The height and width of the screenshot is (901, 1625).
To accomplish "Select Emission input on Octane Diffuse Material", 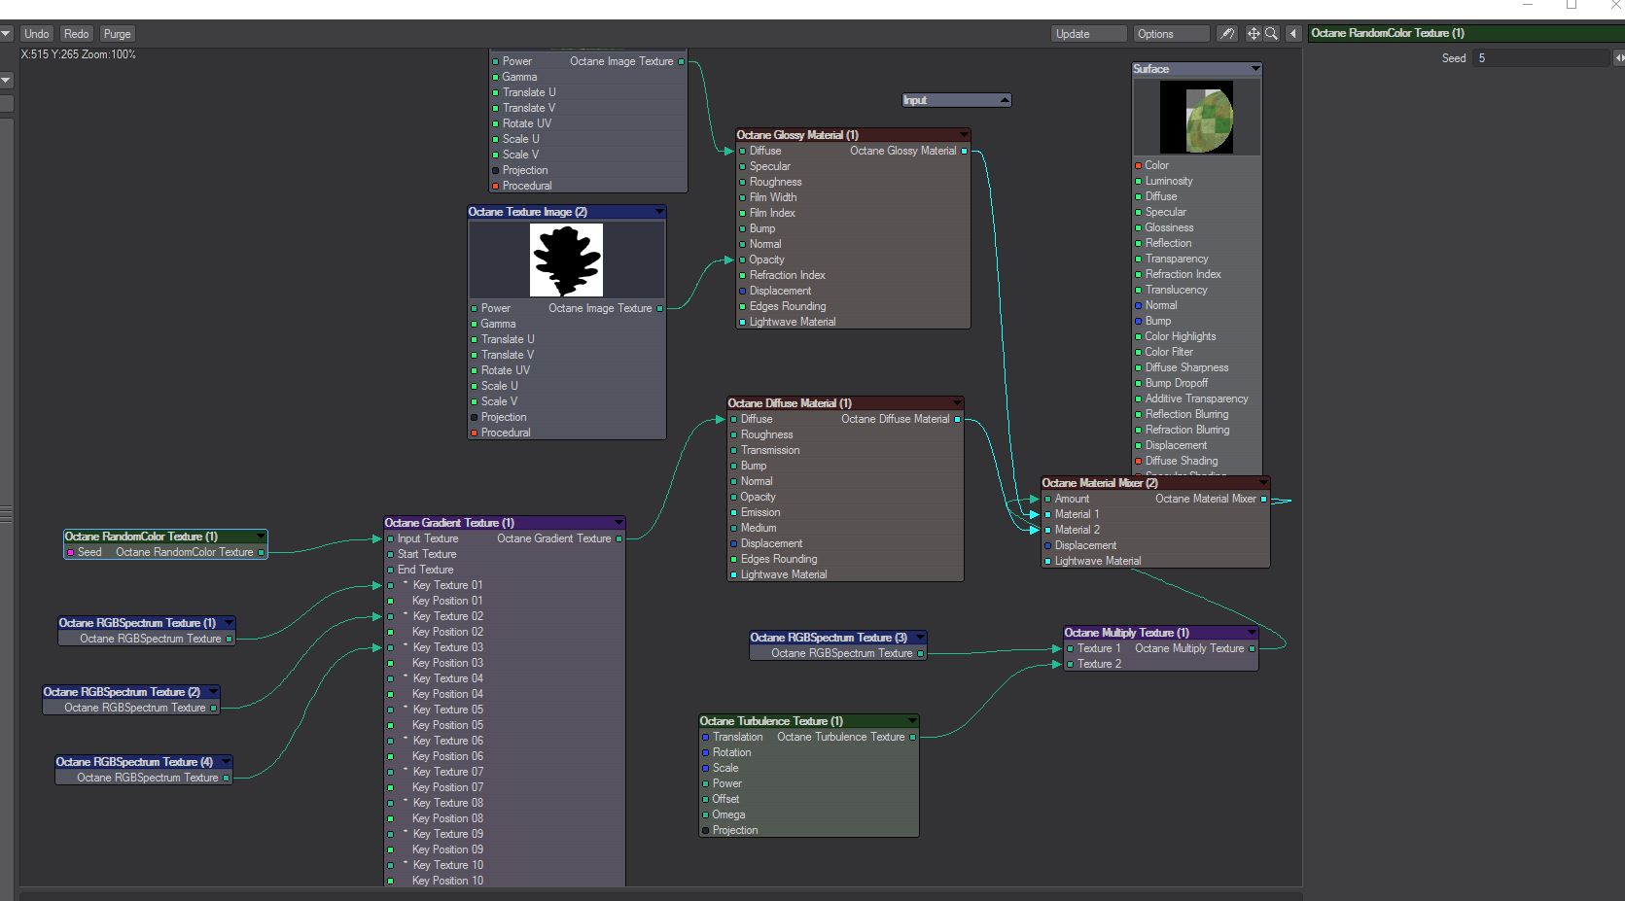I will coord(760,512).
